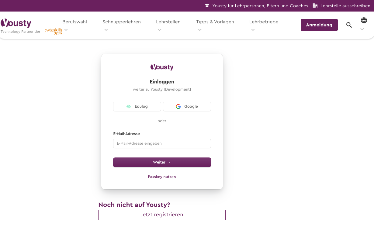Click the Yousty logo in the header

coord(16,23)
